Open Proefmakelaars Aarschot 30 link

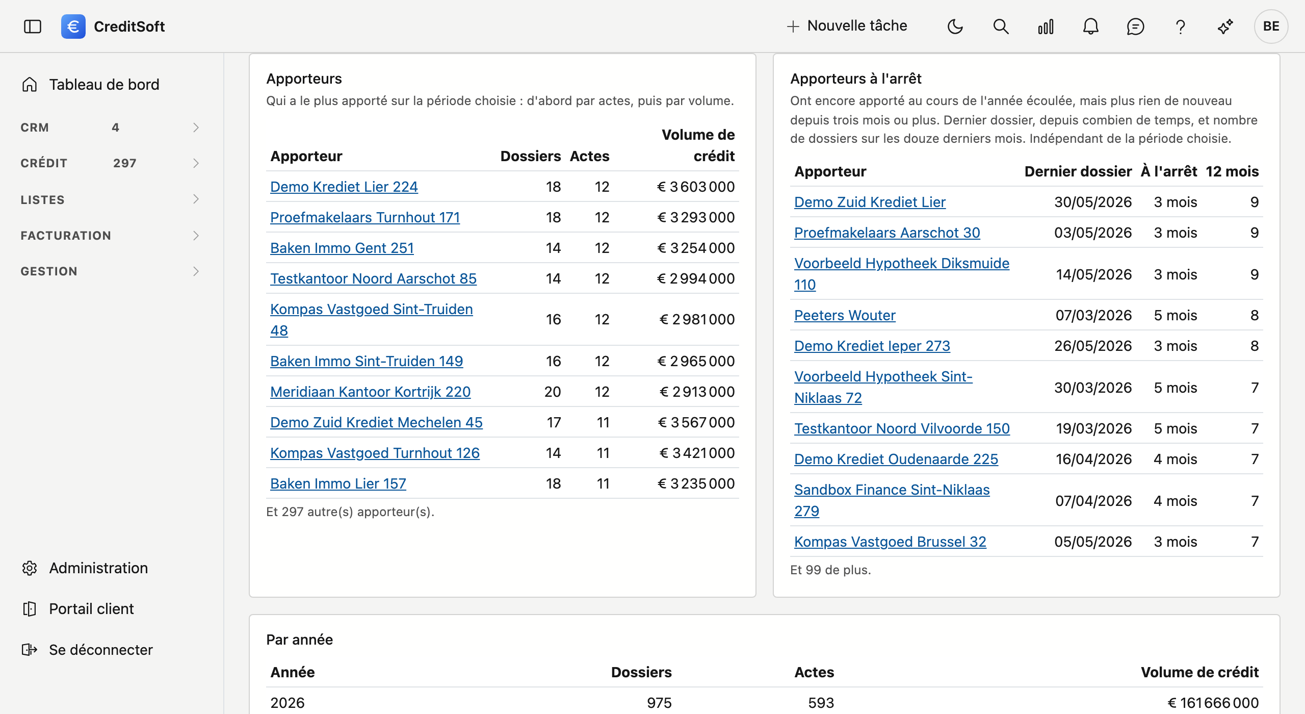click(887, 233)
